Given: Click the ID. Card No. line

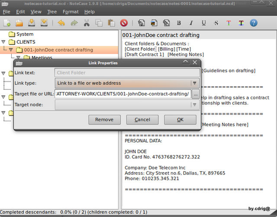Looking at the screenshot, I should (162, 157).
